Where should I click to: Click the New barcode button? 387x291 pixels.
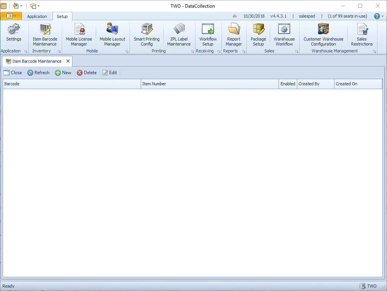(63, 73)
